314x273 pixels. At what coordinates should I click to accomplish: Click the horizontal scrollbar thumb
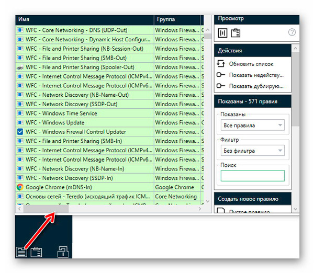46,209
